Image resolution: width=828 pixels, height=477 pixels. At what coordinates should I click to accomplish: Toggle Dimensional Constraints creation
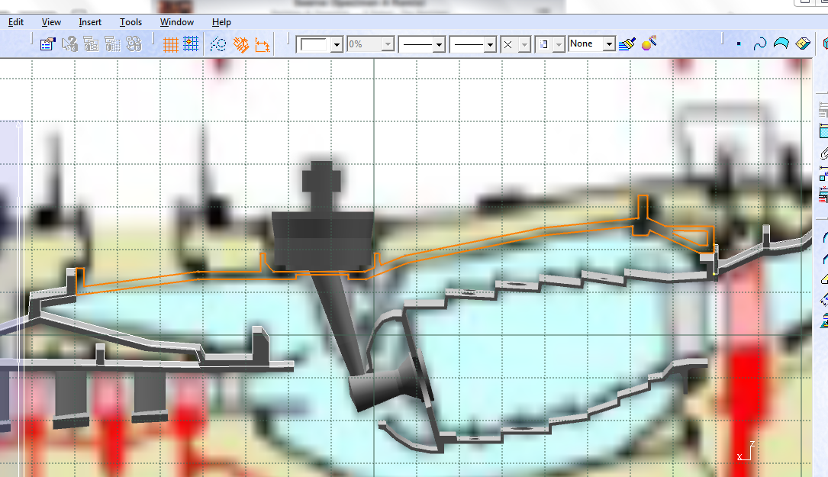263,44
